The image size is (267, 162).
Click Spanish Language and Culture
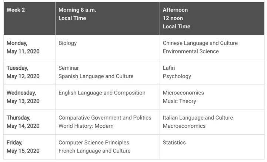(x=96, y=76)
